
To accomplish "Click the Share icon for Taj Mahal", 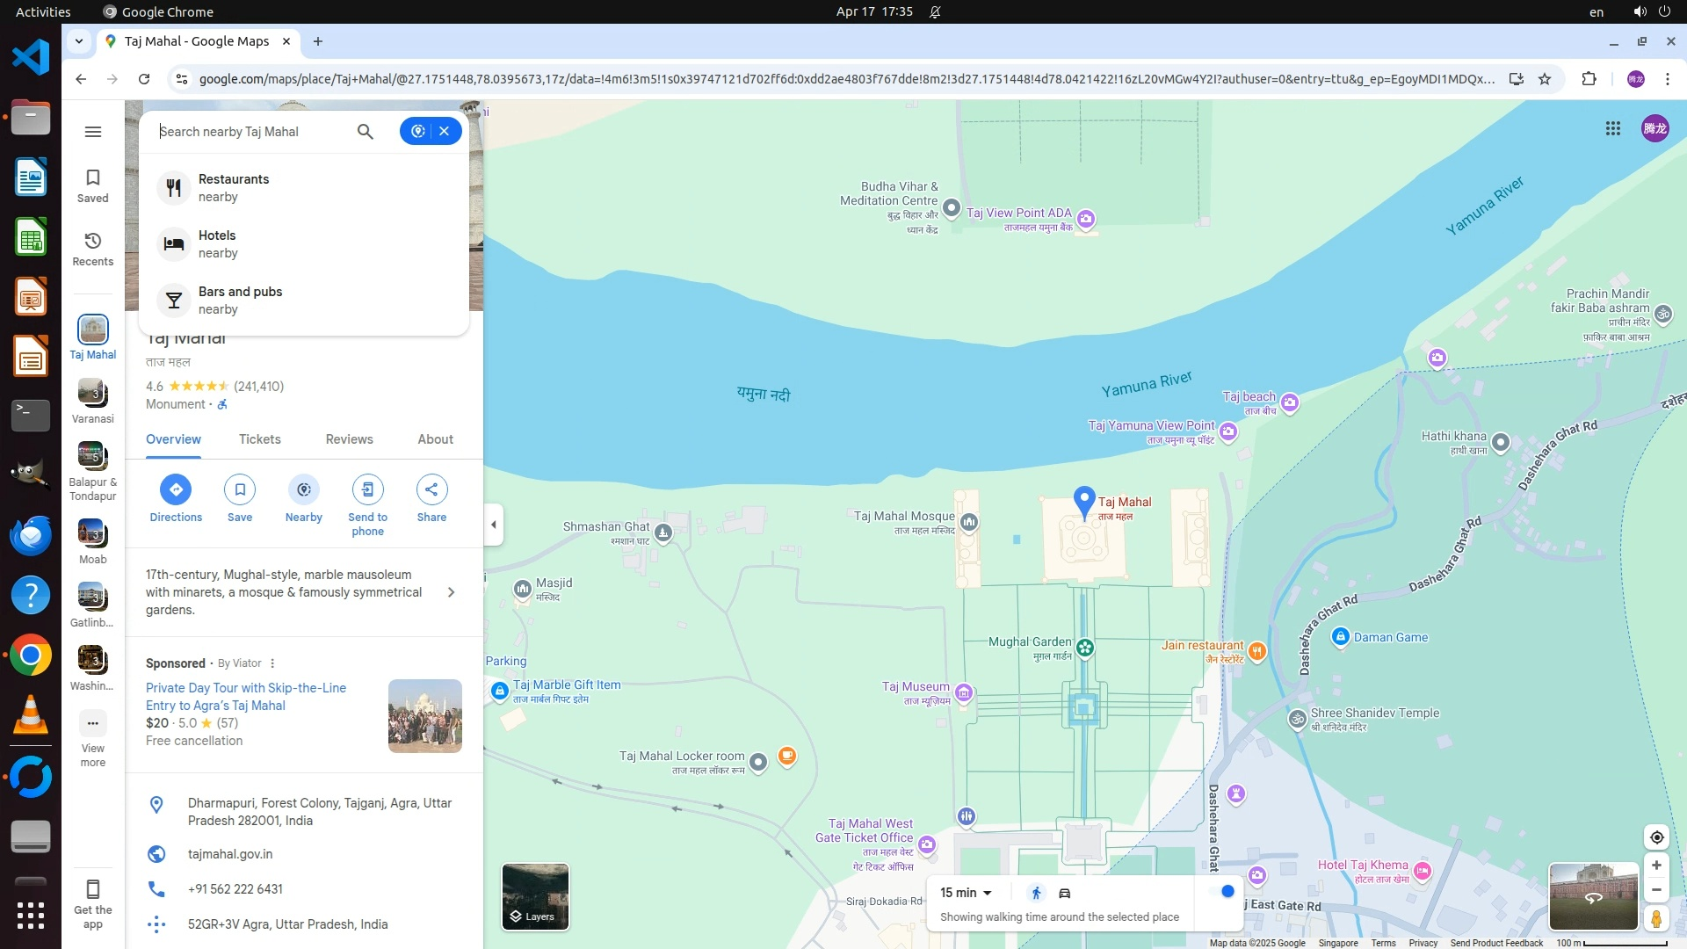I will point(431,489).
